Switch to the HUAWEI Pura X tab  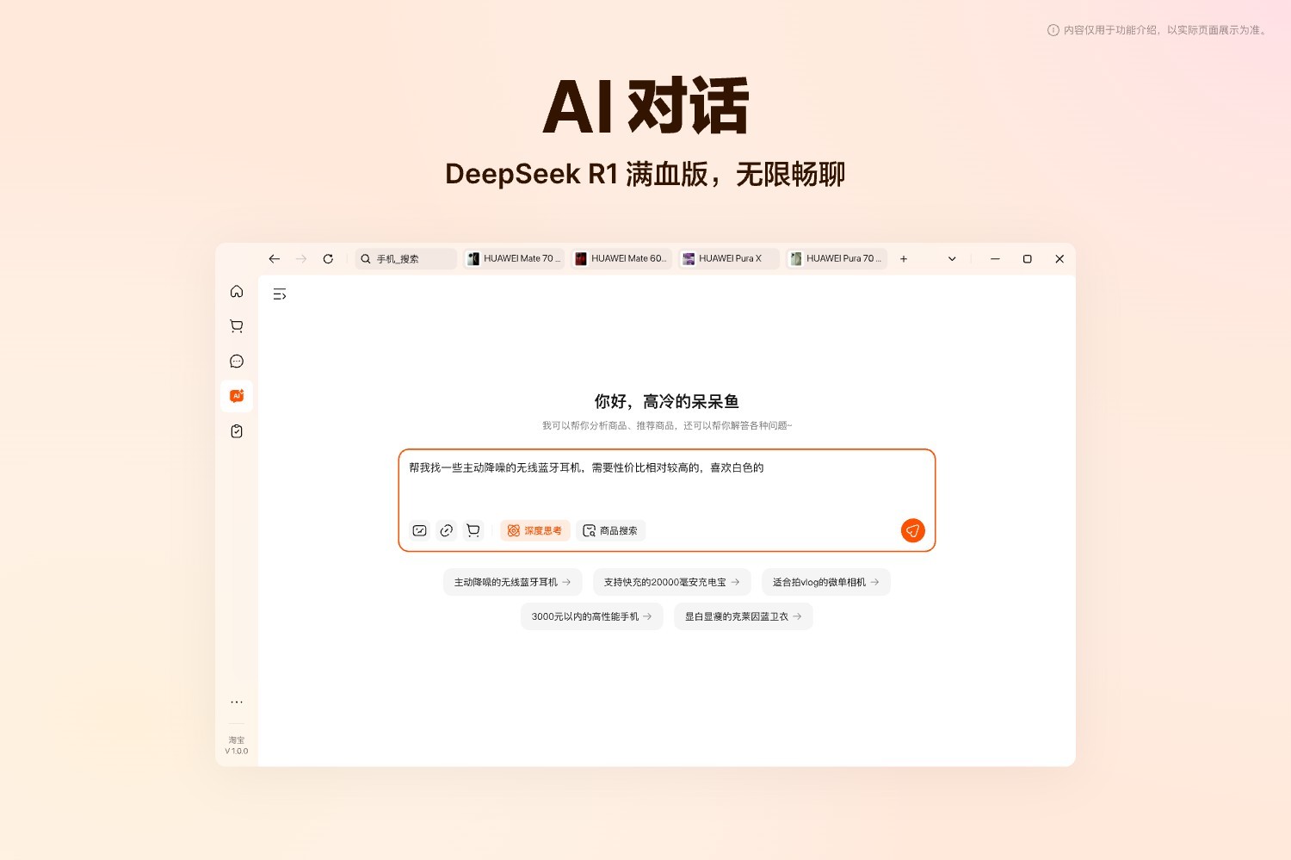pos(729,259)
